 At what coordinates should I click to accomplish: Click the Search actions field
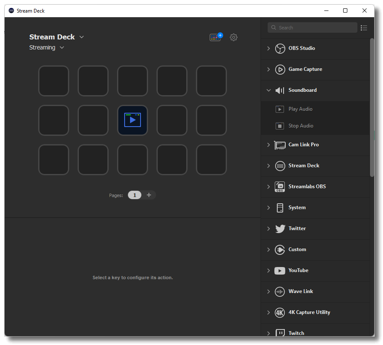click(313, 28)
